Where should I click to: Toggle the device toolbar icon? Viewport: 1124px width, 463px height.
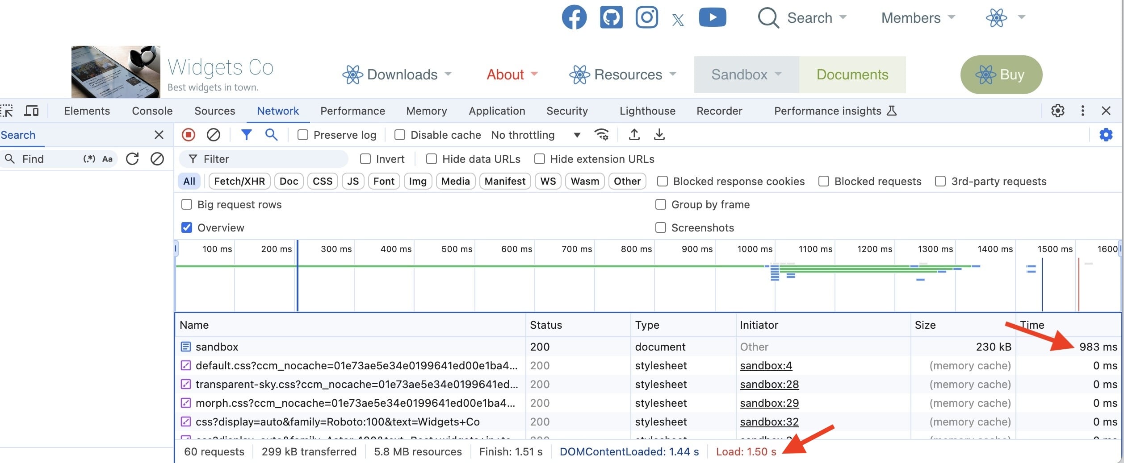(31, 111)
